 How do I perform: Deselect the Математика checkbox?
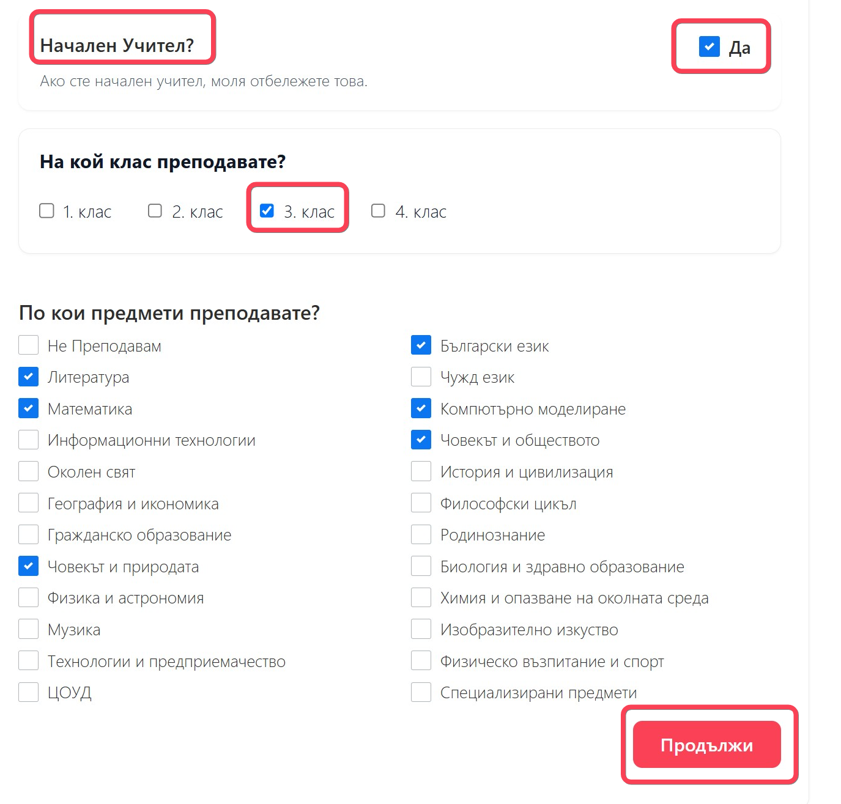click(x=29, y=408)
